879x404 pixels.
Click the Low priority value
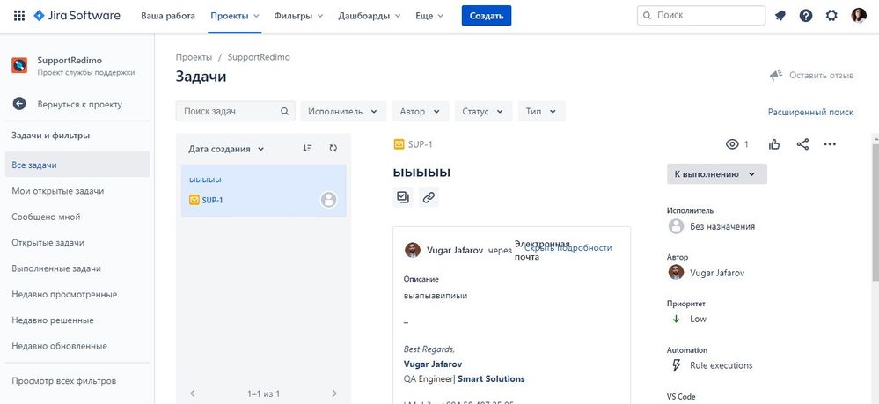(x=698, y=319)
